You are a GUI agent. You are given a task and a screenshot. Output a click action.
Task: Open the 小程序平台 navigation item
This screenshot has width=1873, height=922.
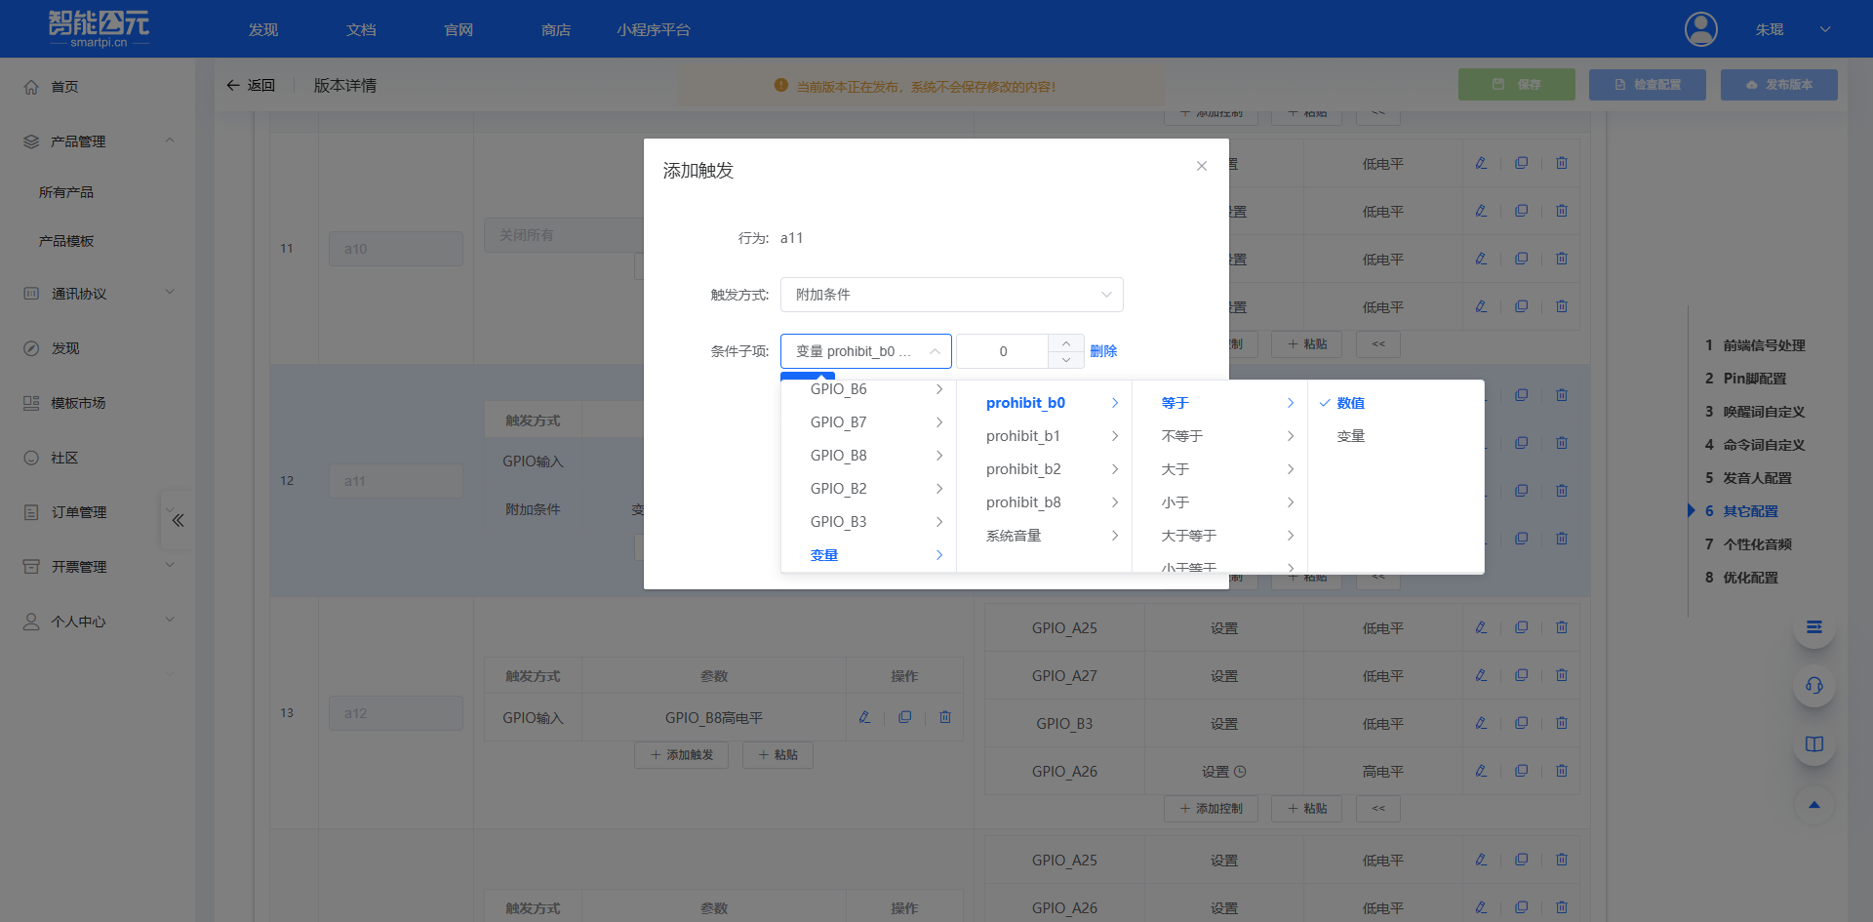pos(653,29)
